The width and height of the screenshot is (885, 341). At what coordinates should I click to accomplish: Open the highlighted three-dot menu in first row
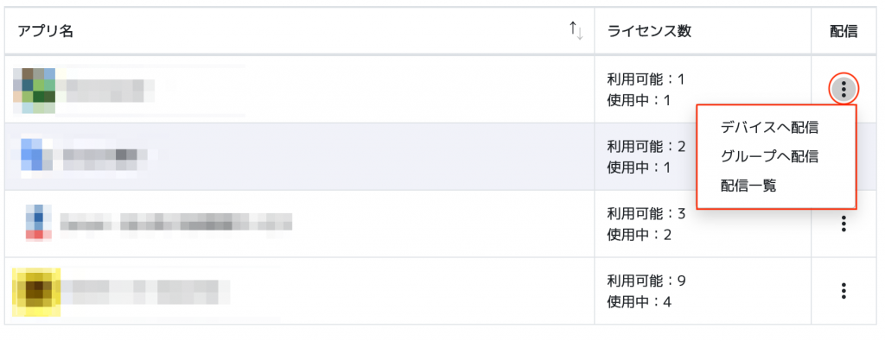[x=844, y=89]
